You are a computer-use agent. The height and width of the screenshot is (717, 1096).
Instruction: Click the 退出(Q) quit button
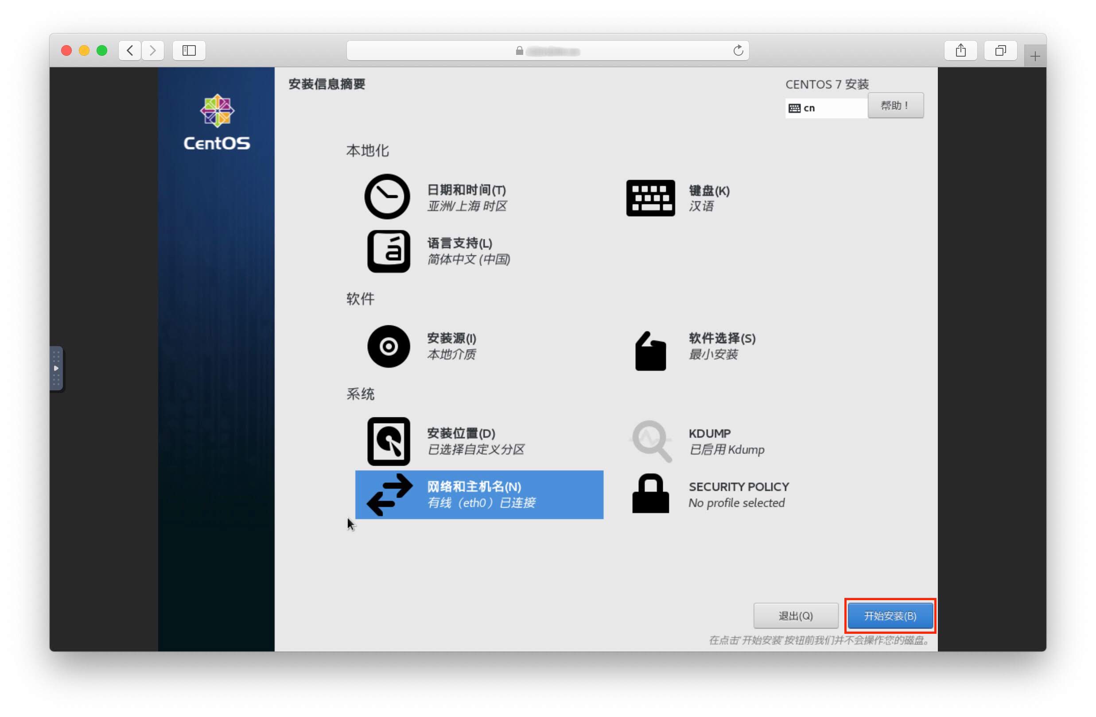pyautogui.click(x=795, y=616)
